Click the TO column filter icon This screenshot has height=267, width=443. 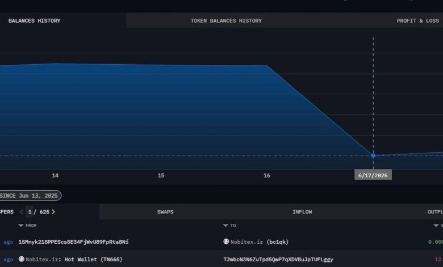point(225,226)
